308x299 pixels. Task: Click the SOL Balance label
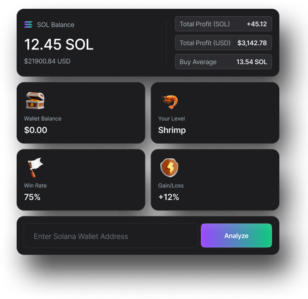coord(55,25)
